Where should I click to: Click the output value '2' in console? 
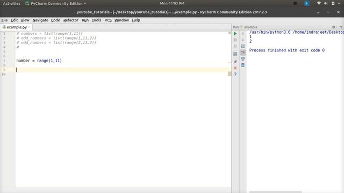250,41
